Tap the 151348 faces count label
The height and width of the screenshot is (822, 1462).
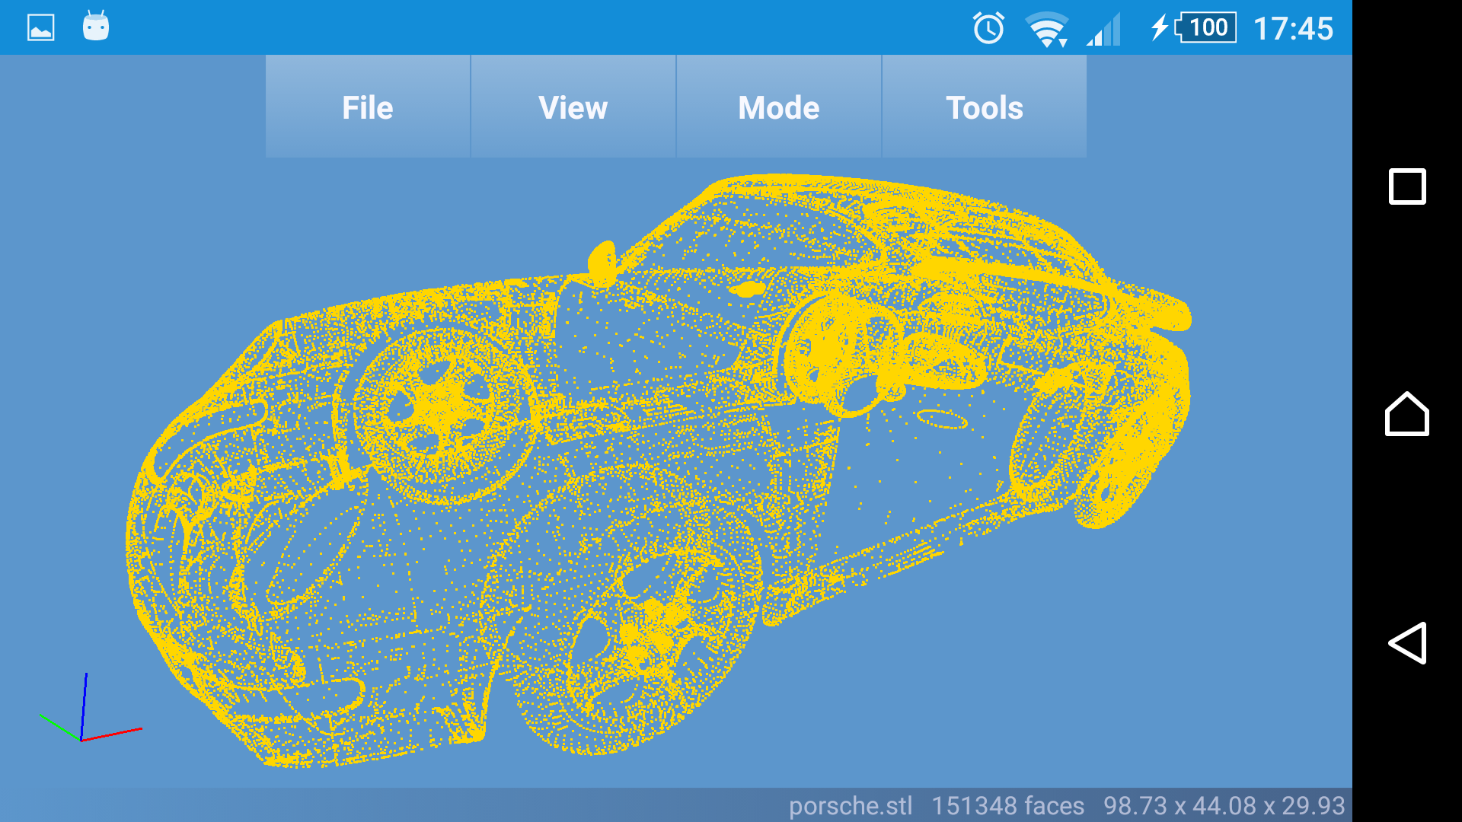(1007, 805)
